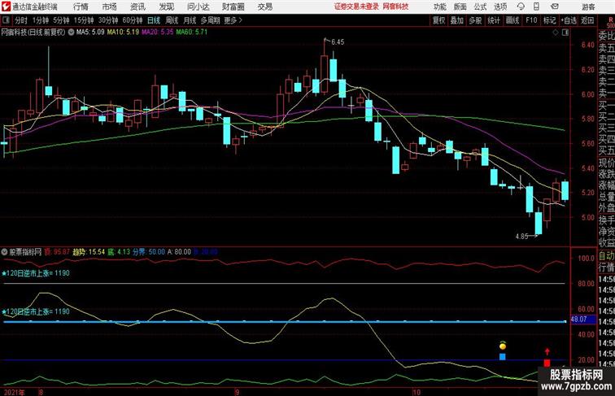Click the 4.85 low price label
The height and width of the screenshot is (396, 615).
pos(521,237)
